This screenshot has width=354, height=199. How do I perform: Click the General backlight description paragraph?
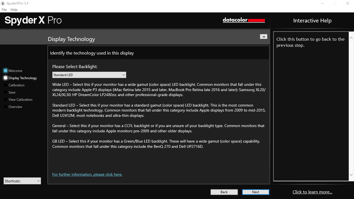pos(158,128)
